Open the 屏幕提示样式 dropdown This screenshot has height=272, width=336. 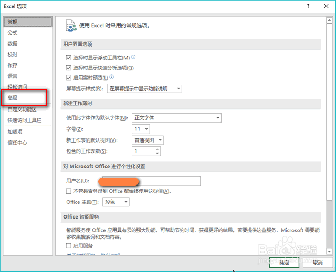(x=144, y=89)
